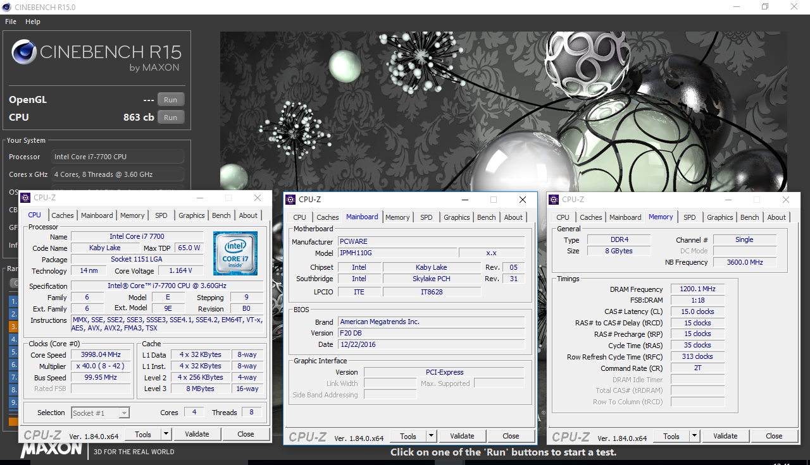
Task: Expand Tools dropdown arrow in Memory window
Action: [x=694, y=436]
